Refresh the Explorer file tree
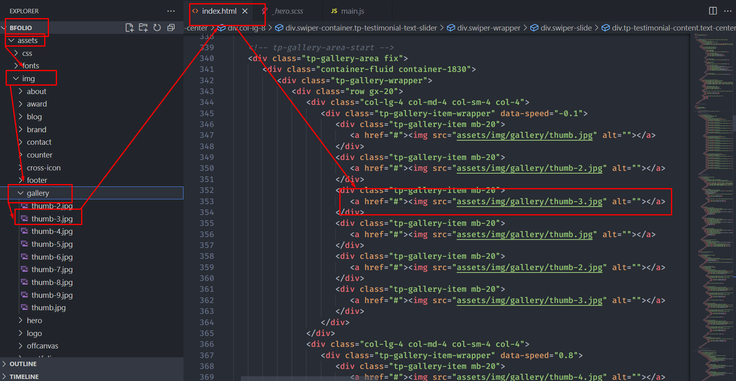 [157, 28]
